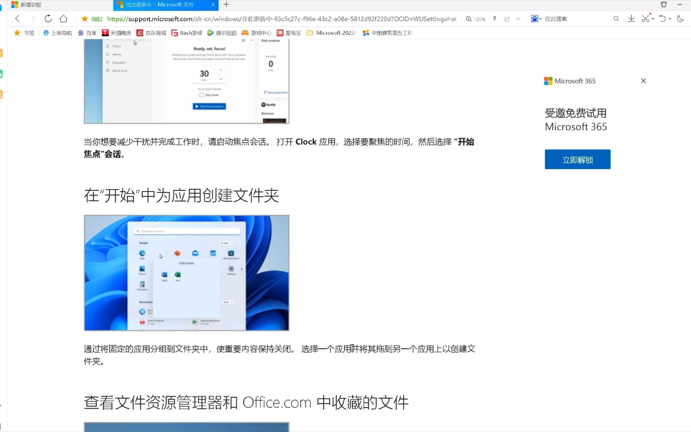The width and height of the screenshot is (691, 432).
Task: Click the page URL in address bar
Action: pyautogui.click(x=282, y=19)
